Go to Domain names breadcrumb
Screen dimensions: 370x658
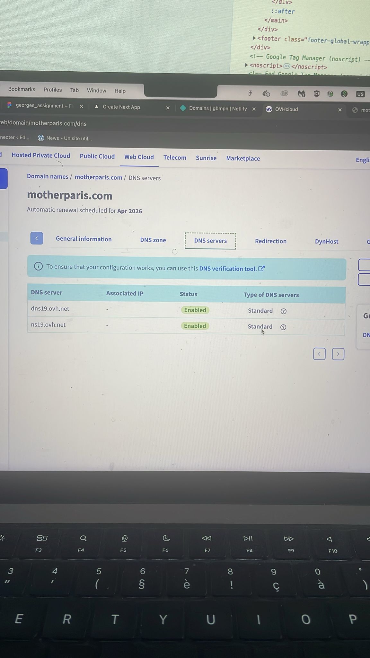click(48, 176)
